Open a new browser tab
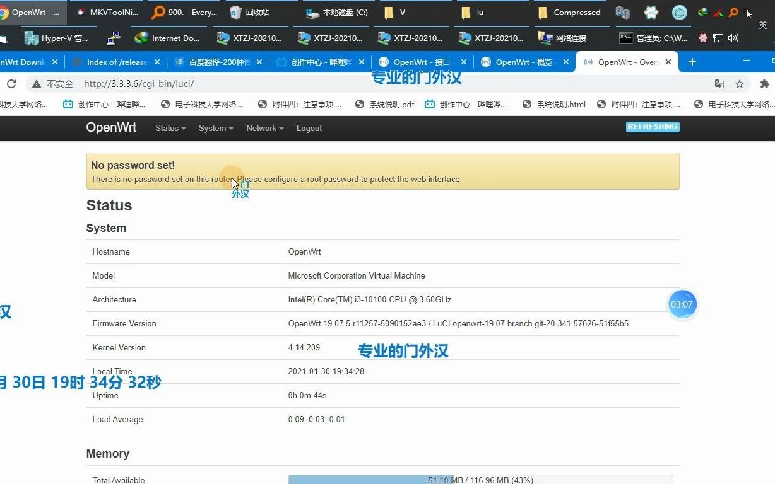The height and width of the screenshot is (484, 775). [692, 62]
